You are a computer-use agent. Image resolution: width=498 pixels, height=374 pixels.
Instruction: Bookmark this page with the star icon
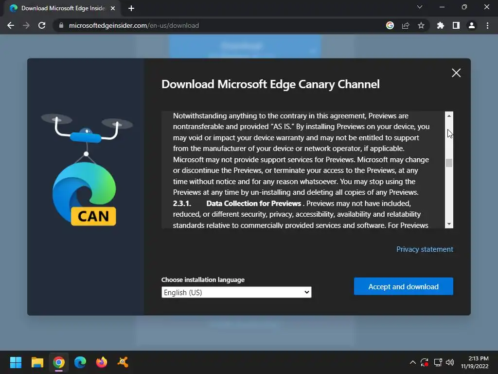pos(421,25)
